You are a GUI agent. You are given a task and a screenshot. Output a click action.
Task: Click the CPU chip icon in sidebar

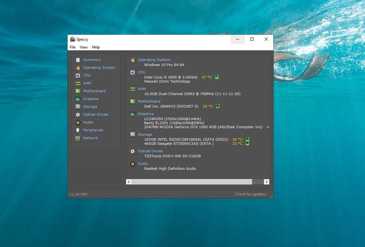click(x=78, y=76)
